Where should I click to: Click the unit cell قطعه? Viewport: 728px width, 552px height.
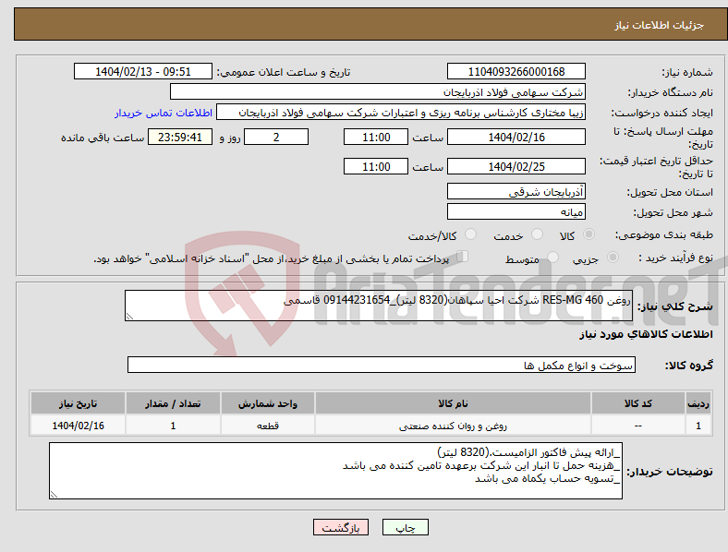coord(268,426)
